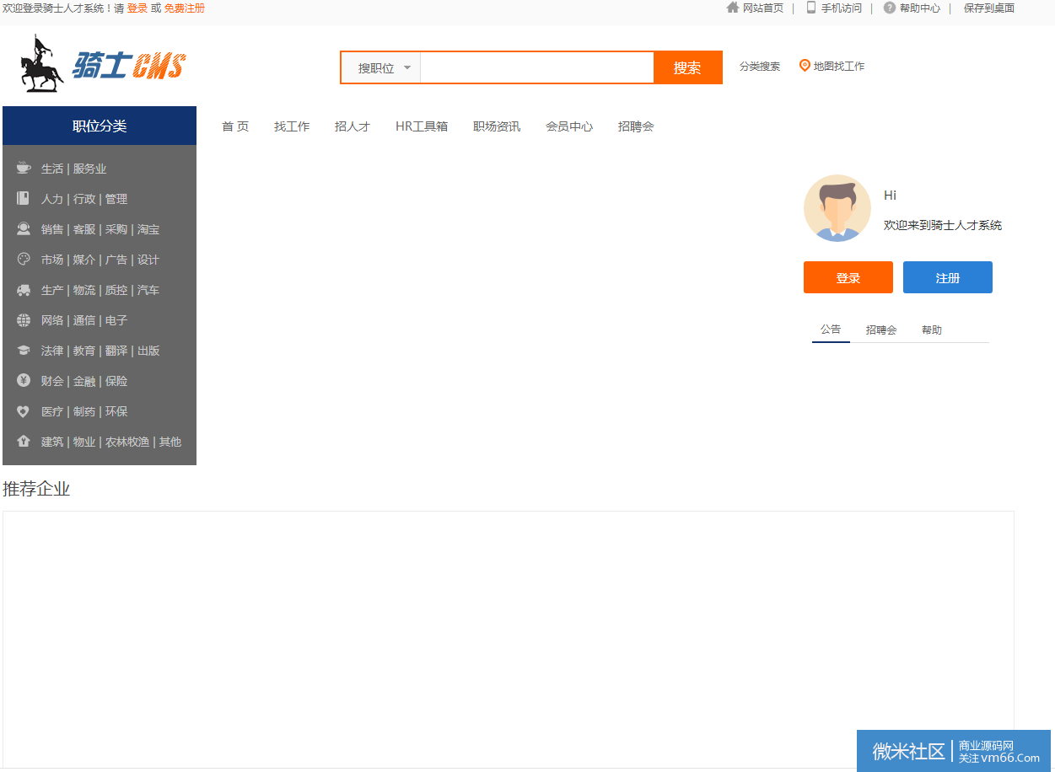1055x772 pixels.
Task: Click the home icon beside 网站首页
Action: coord(733,8)
